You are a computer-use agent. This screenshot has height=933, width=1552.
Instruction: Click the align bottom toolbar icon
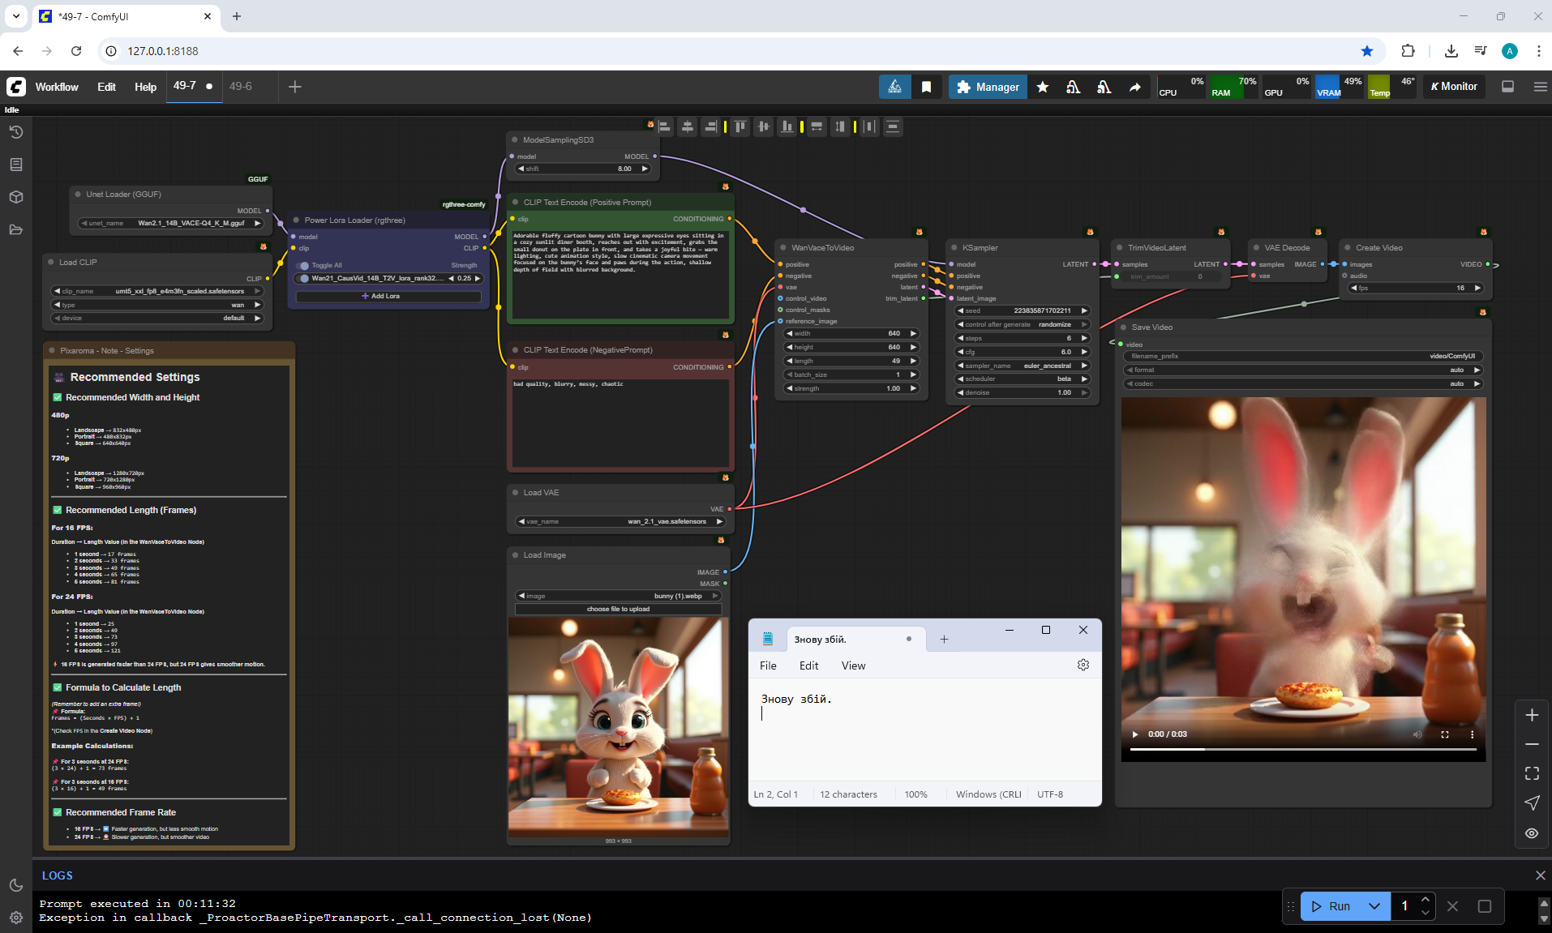point(787,126)
